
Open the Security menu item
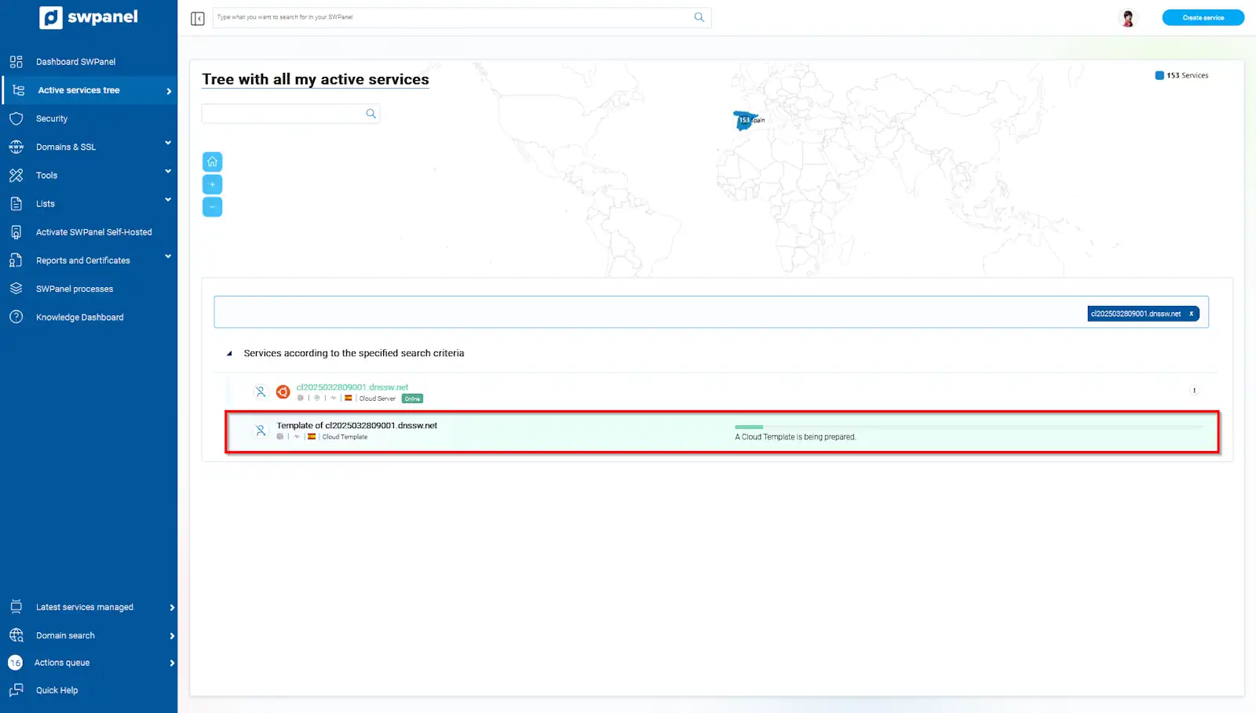[52, 118]
